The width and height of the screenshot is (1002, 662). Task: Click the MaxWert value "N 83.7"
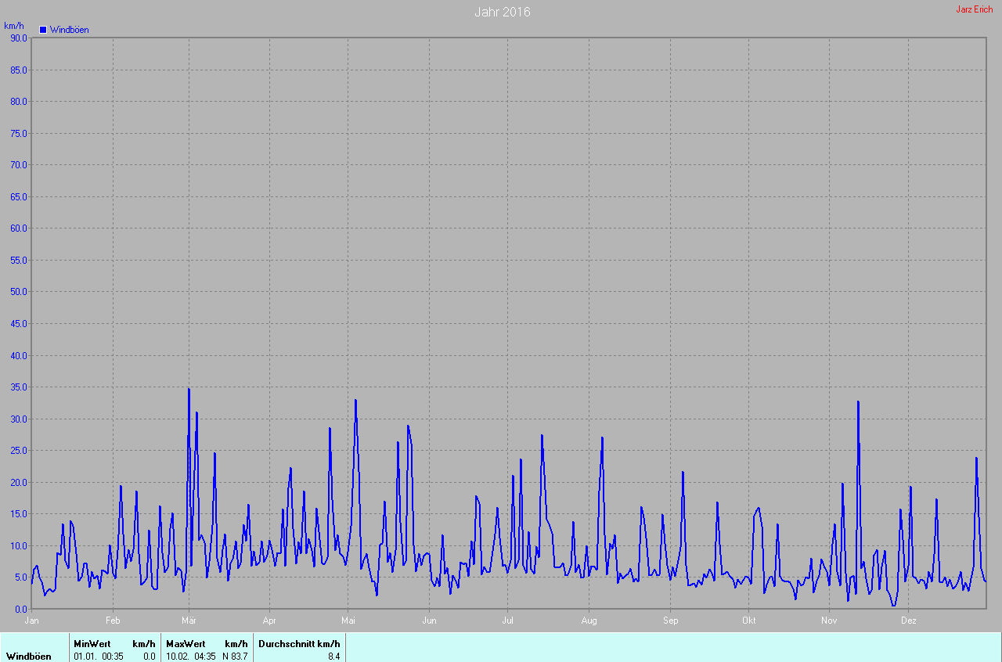(x=235, y=657)
